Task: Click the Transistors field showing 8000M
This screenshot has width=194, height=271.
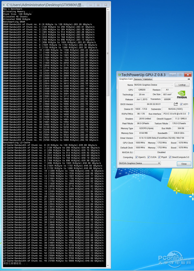Action: coord(167,99)
